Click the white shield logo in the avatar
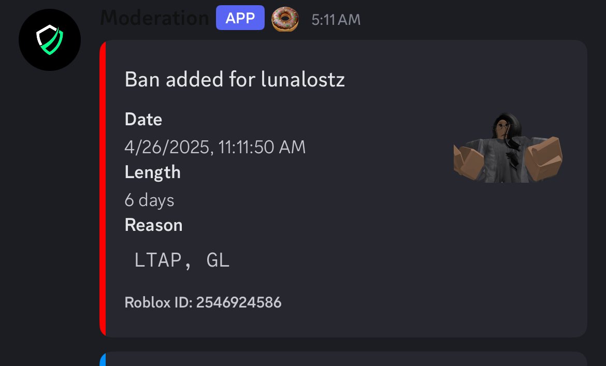This screenshot has height=366, width=606. coord(50,40)
